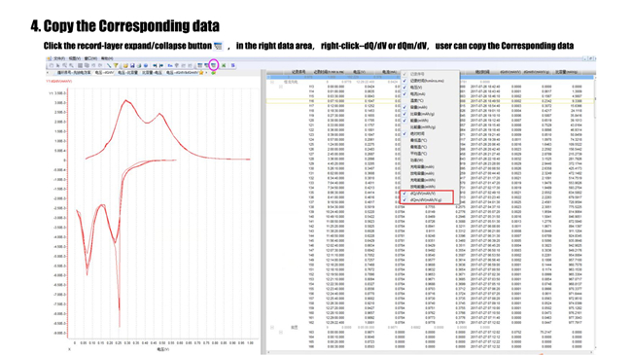This screenshot has height=355, width=632.
Task: Select the 电压-比容量 chart tab
Action: point(127,73)
